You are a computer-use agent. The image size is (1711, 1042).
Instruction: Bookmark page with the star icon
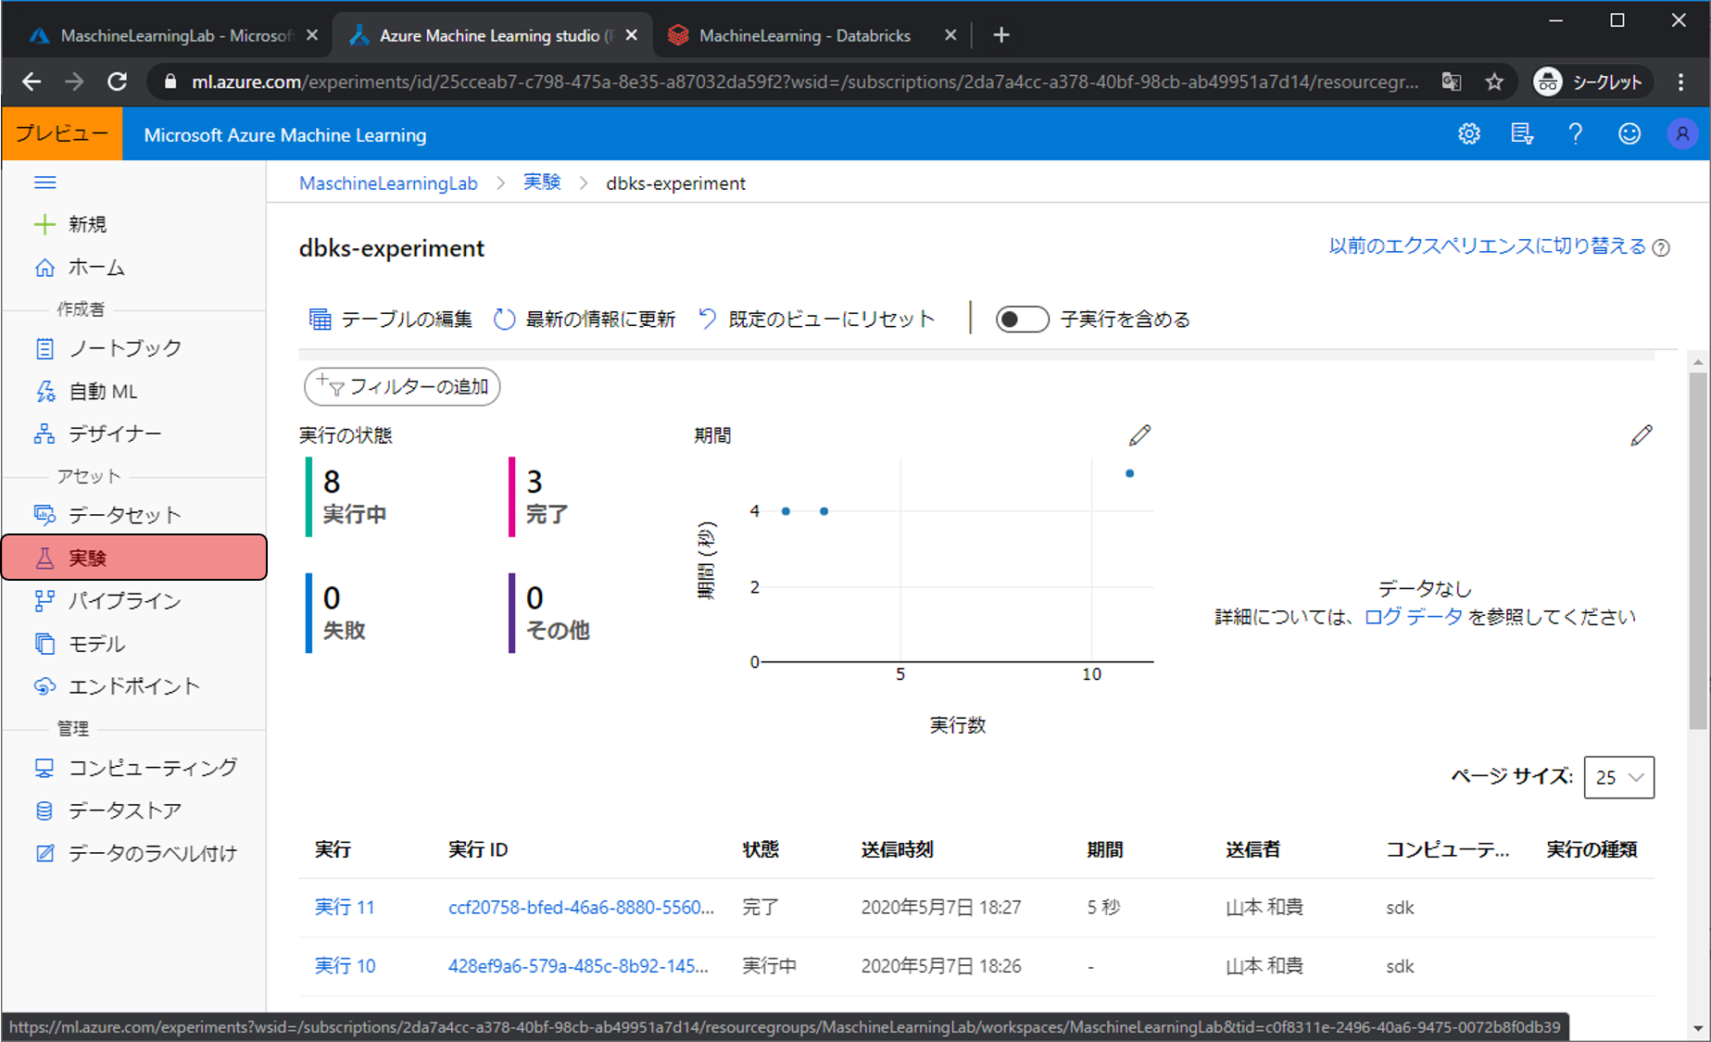[x=1494, y=82]
